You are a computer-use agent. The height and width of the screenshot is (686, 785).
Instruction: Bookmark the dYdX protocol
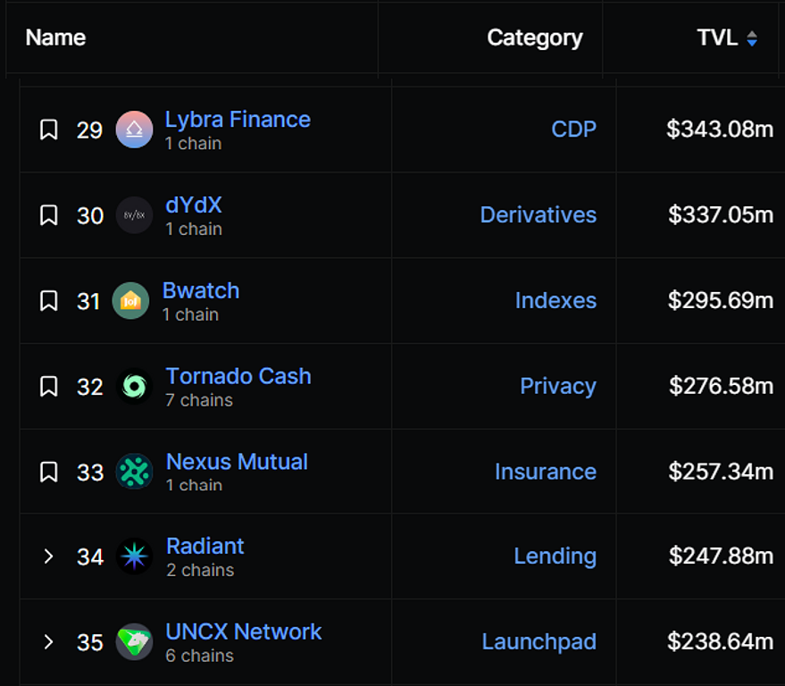(49, 215)
